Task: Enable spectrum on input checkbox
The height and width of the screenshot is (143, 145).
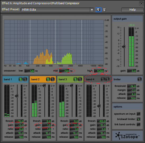Action: pyautogui.click(x=138, y=114)
